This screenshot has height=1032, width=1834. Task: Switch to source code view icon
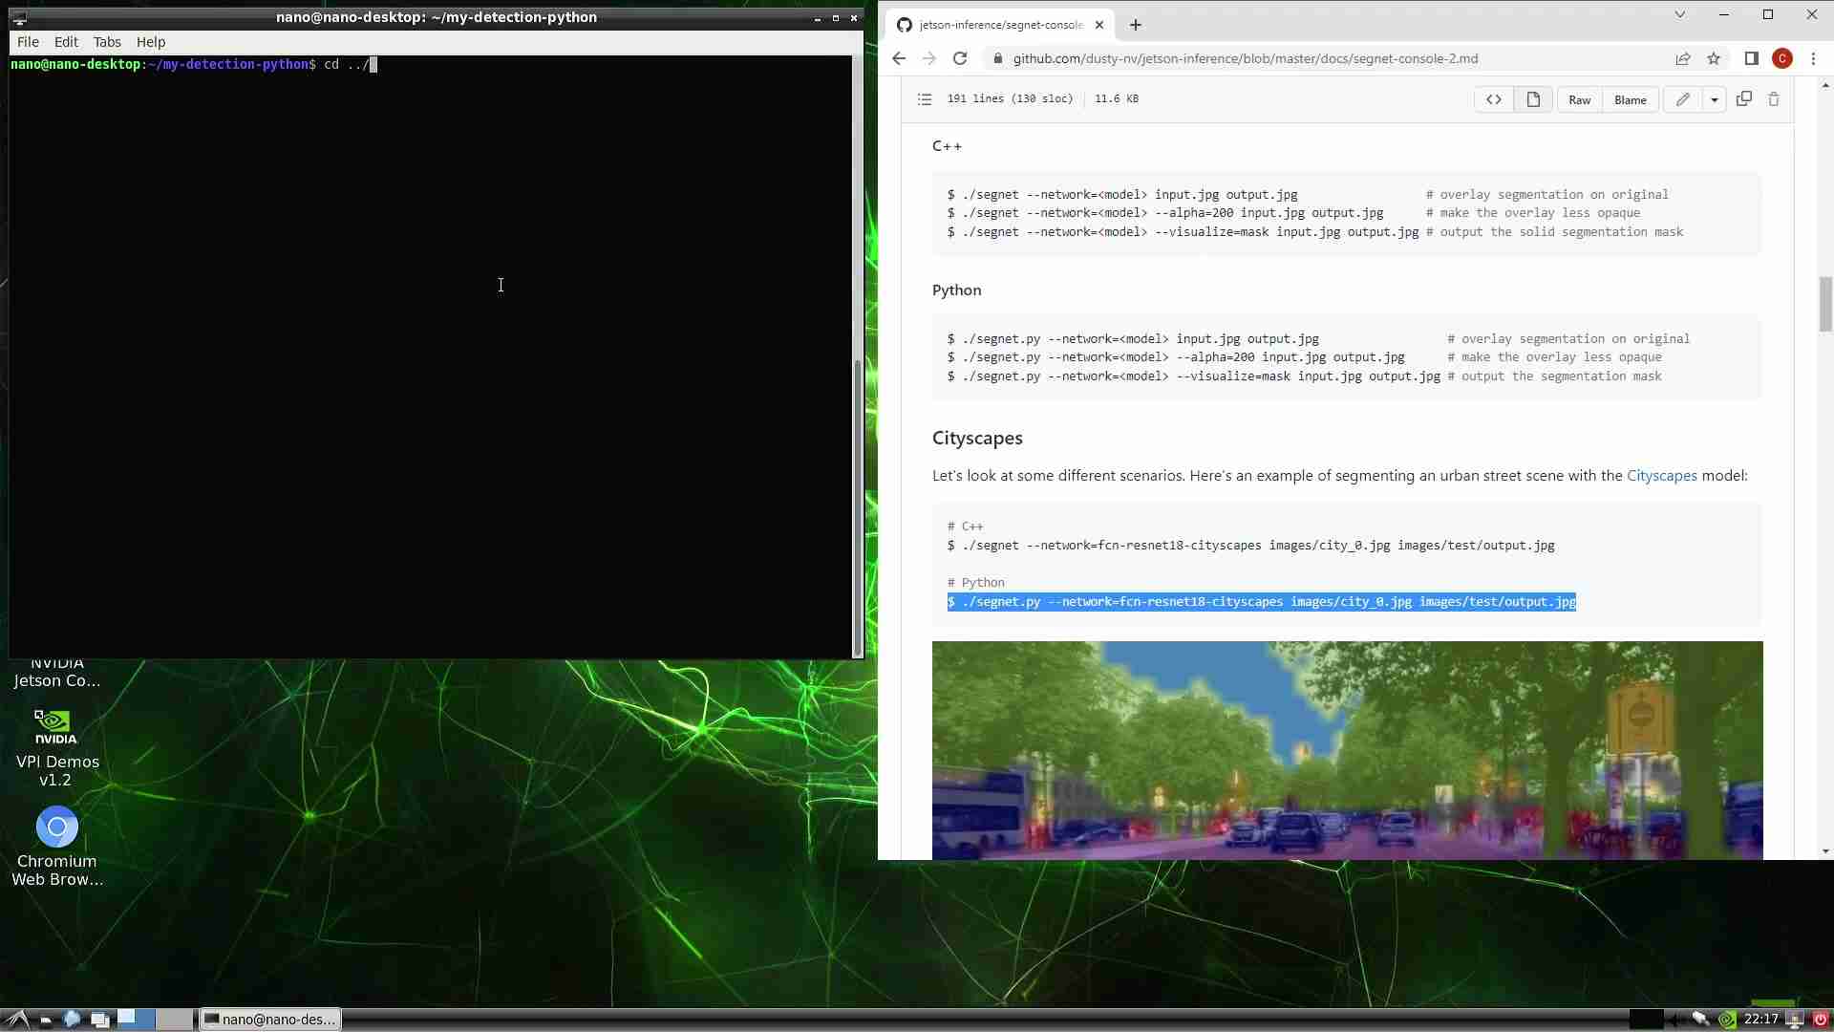tap(1493, 99)
